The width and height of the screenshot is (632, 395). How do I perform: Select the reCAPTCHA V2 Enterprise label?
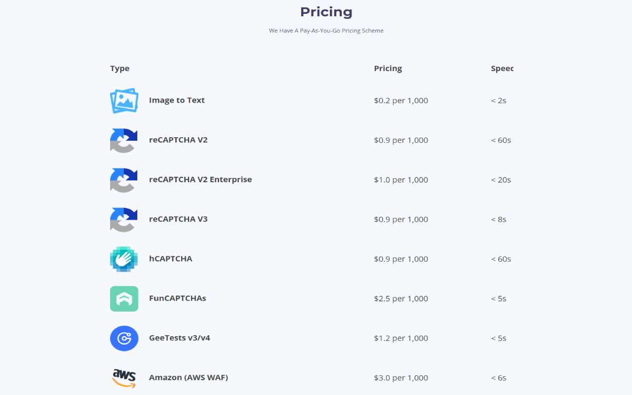tap(200, 179)
